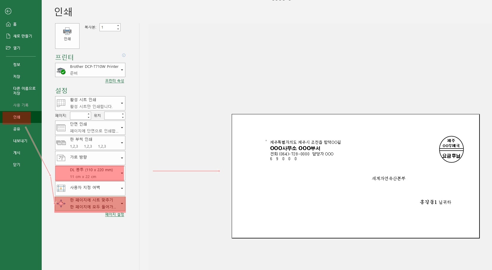Choose 다른 이름으로 저장
The width and height of the screenshot is (492, 270).
24,91
